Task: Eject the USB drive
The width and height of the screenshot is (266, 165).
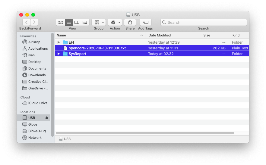Action: (47, 118)
